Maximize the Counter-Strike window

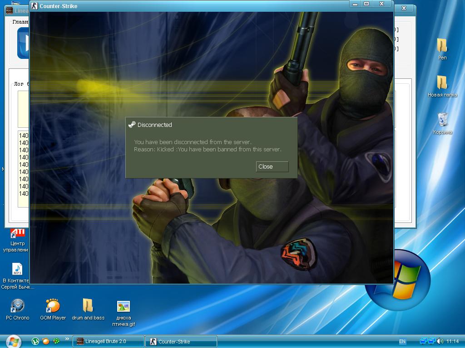point(366,4)
